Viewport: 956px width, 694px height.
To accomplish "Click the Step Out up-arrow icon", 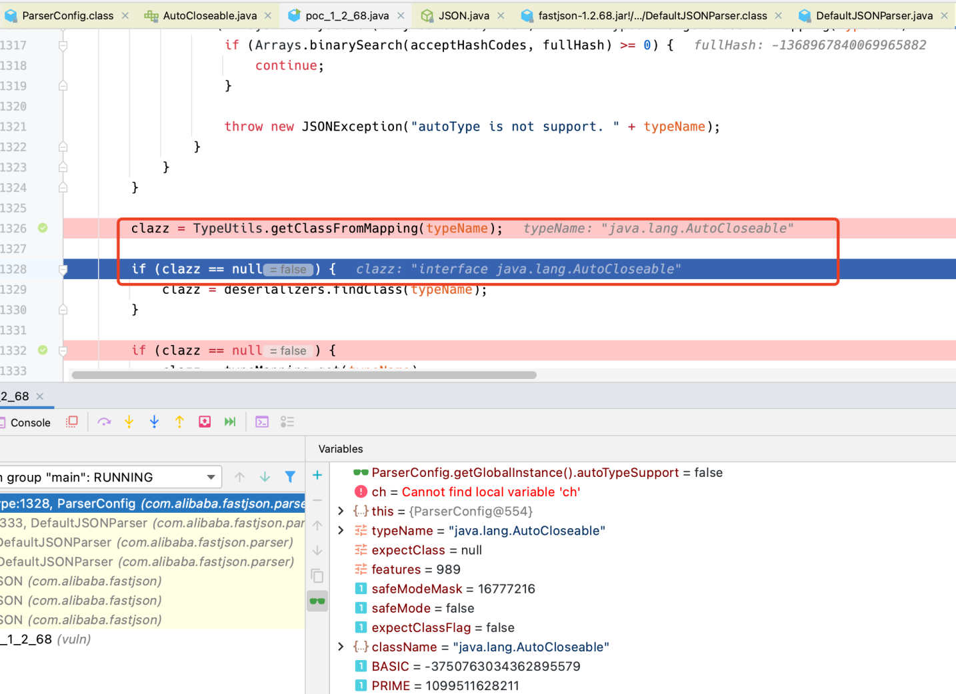I will 179,422.
